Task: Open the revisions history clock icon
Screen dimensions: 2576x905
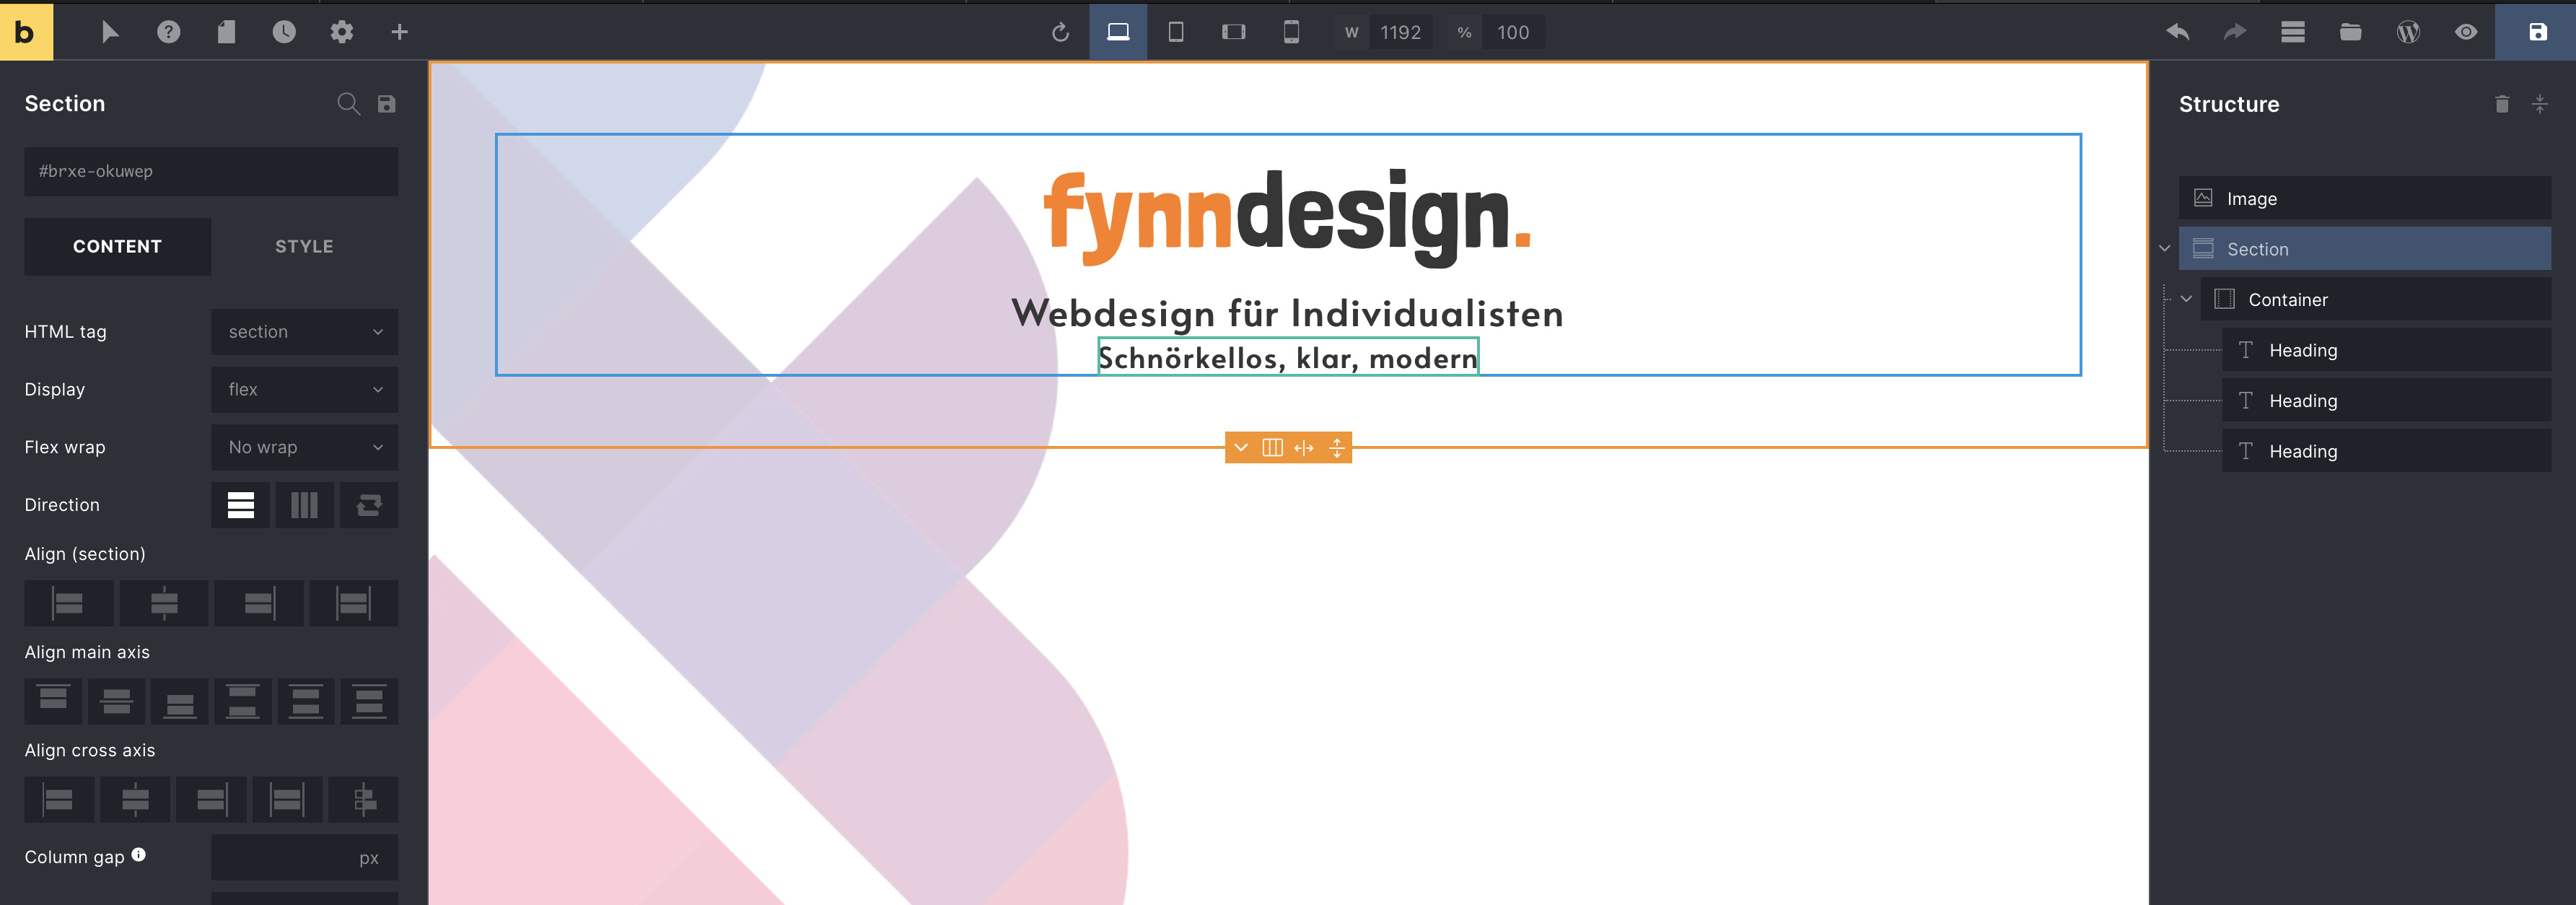Action: pos(284,32)
